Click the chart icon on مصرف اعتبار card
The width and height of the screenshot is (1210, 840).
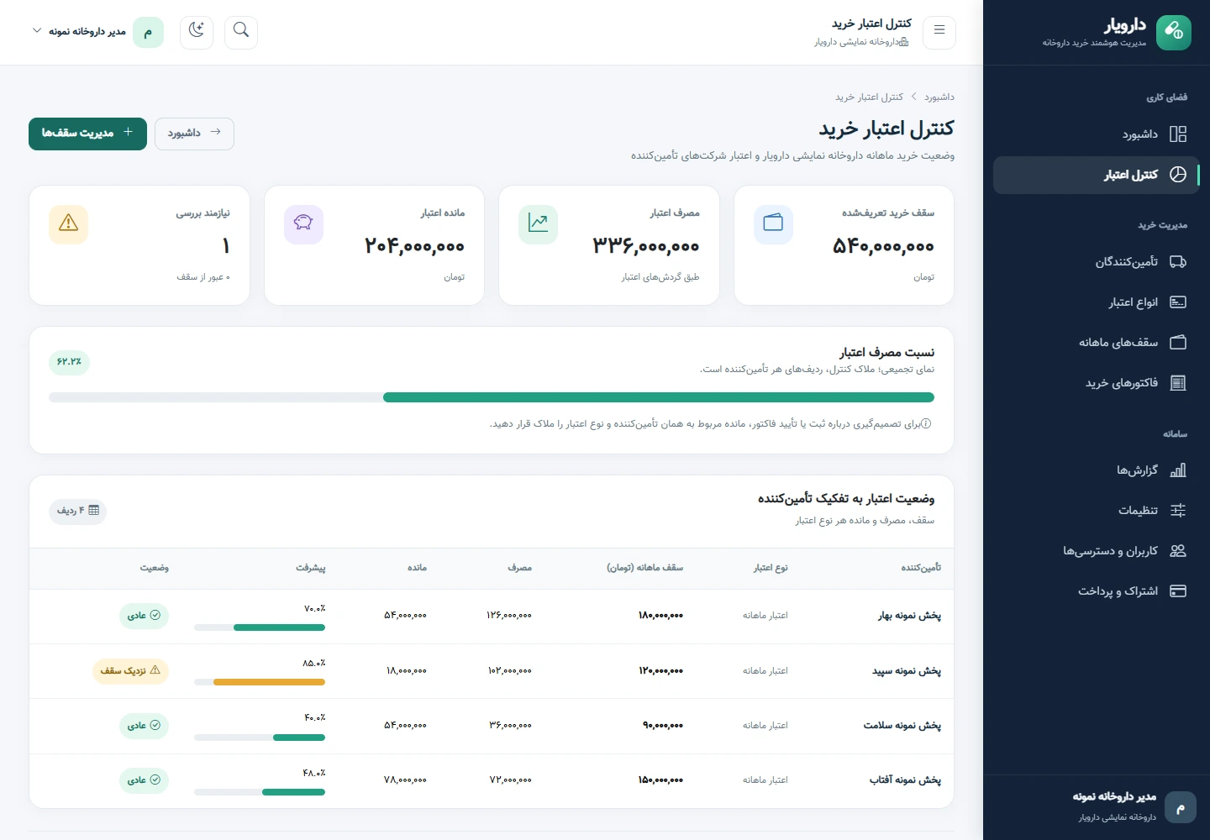[x=538, y=224]
